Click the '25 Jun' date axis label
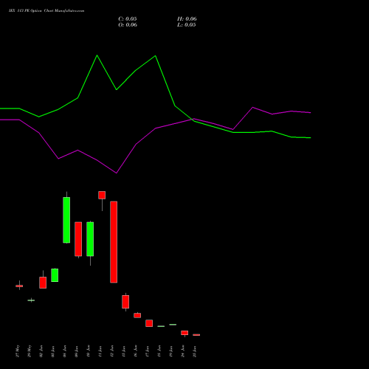 pos(195,351)
